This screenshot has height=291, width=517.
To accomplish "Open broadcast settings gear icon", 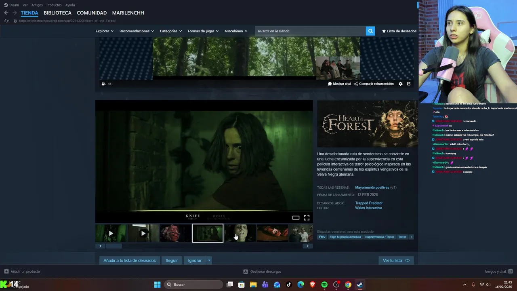I will [401, 84].
